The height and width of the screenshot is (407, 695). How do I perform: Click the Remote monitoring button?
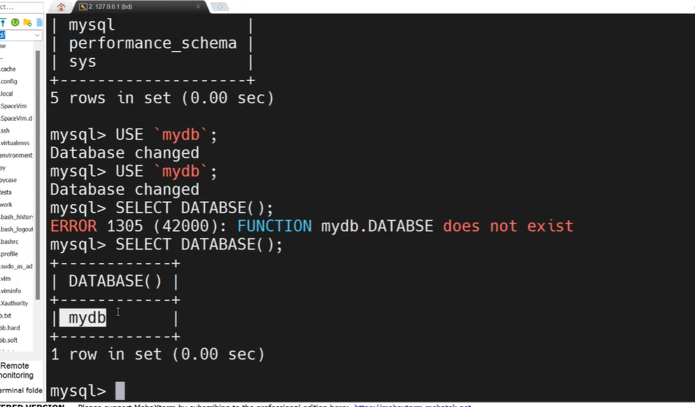pos(15,370)
